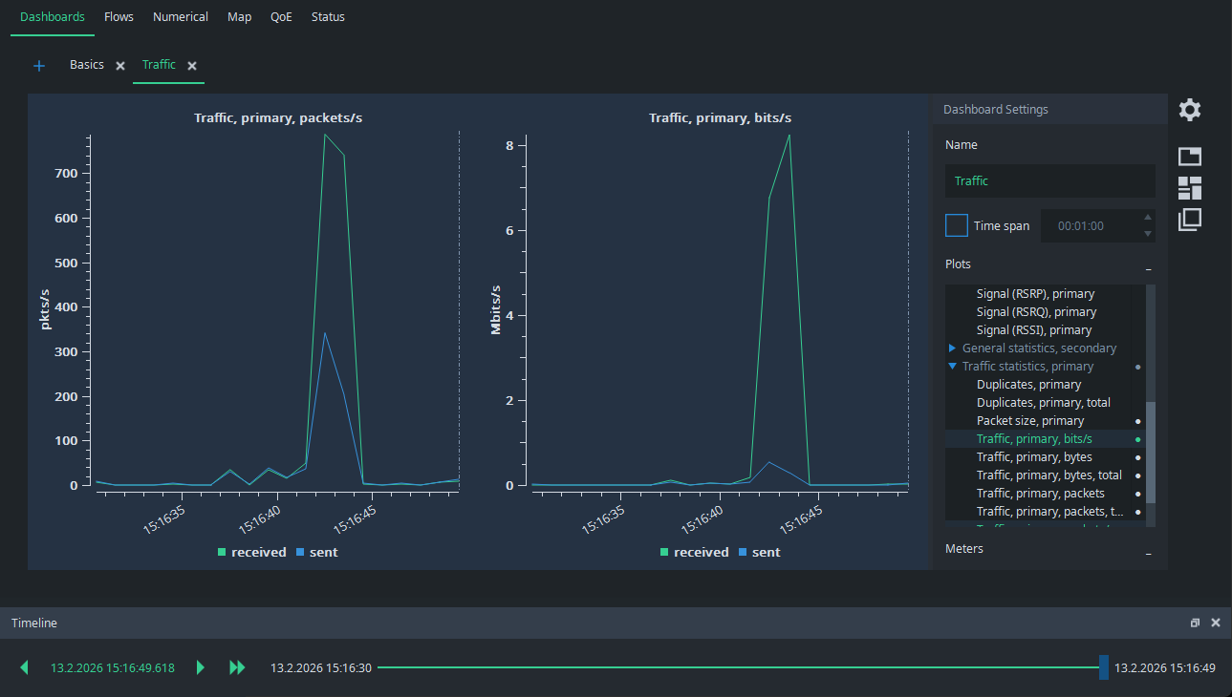Open the QoE tab

coord(281,17)
